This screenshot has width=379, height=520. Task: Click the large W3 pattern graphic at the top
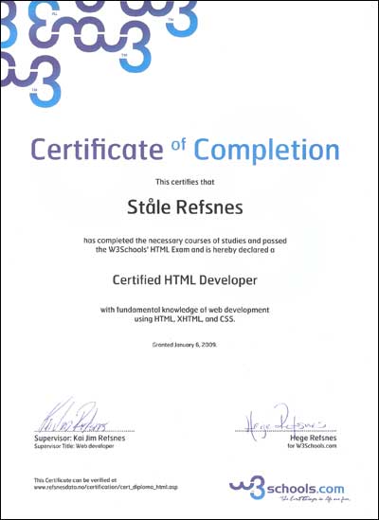[x=99, y=53]
